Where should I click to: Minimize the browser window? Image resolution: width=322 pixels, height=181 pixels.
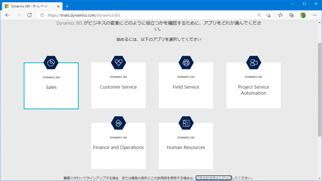(x=293, y=4)
